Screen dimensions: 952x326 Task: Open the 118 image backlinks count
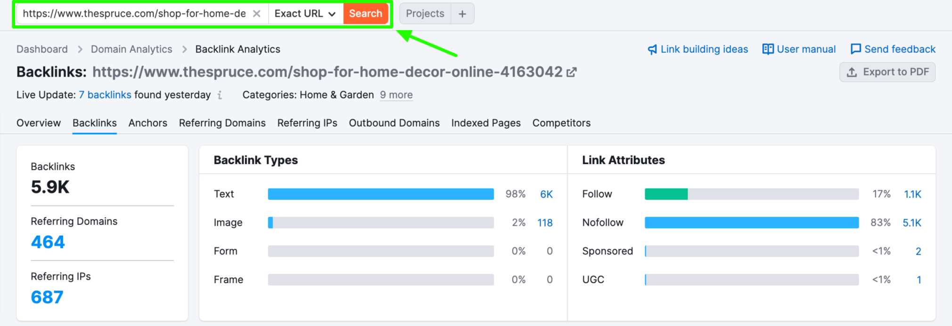coord(545,223)
